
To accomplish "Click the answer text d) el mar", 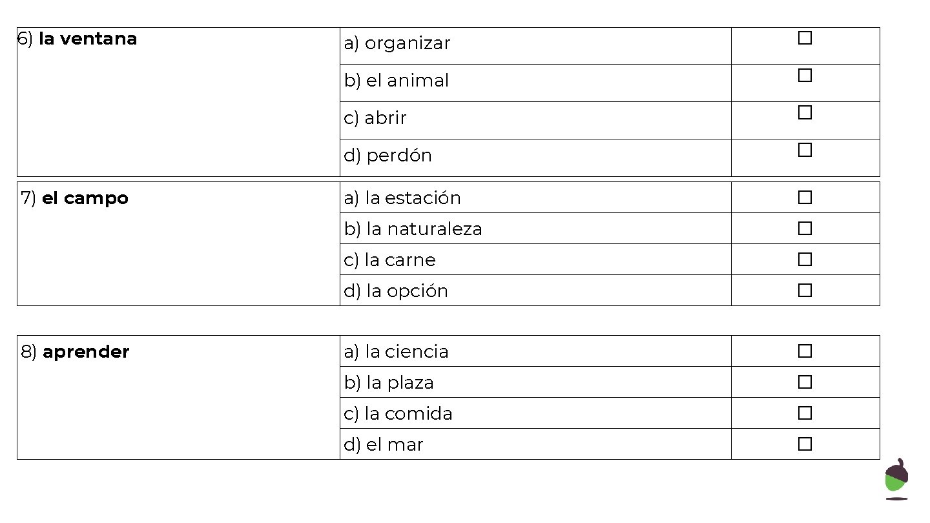I will pyautogui.click(x=384, y=445).
